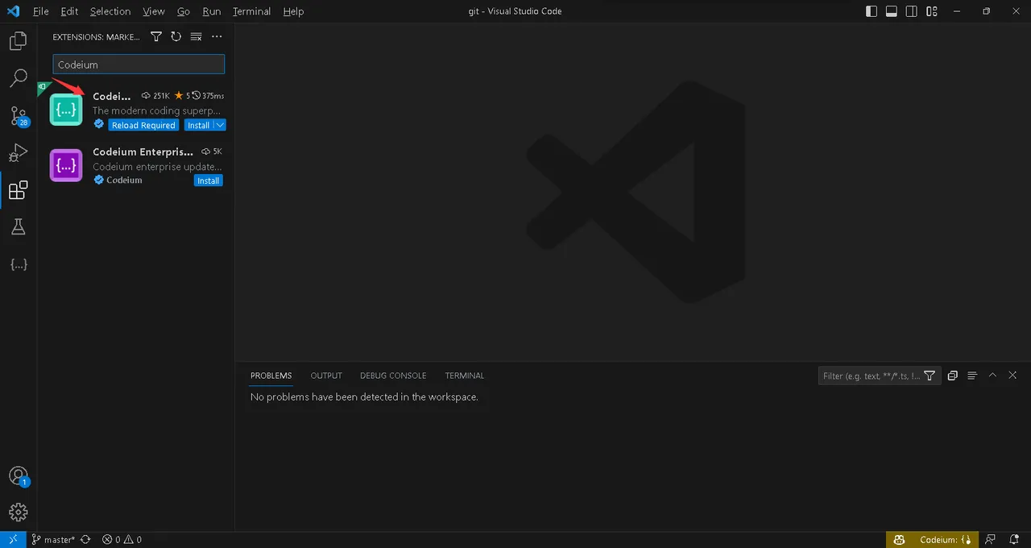Toggle problems view as table or tree
The image size is (1031, 548).
(972, 376)
